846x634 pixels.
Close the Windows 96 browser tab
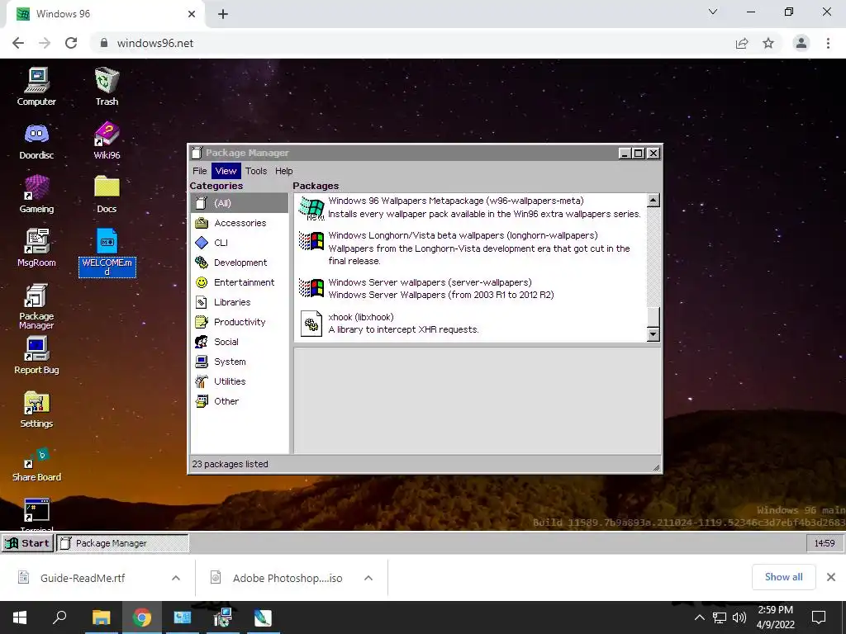pyautogui.click(x=192, y=14)
